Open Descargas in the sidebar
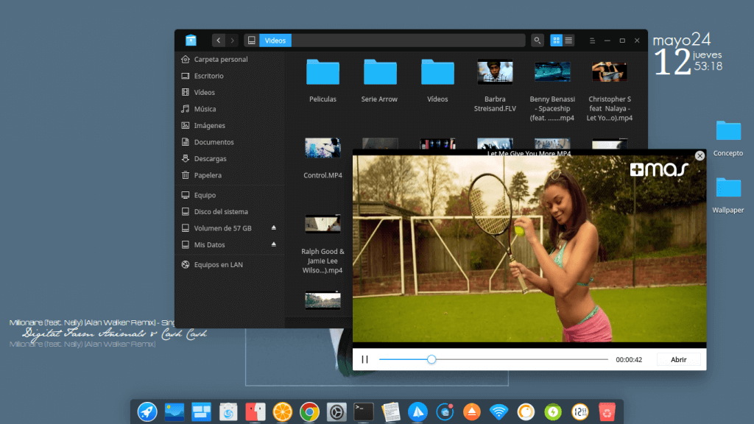Image resolution: width=754 pixels, height=424 pixels. point(210,159)
